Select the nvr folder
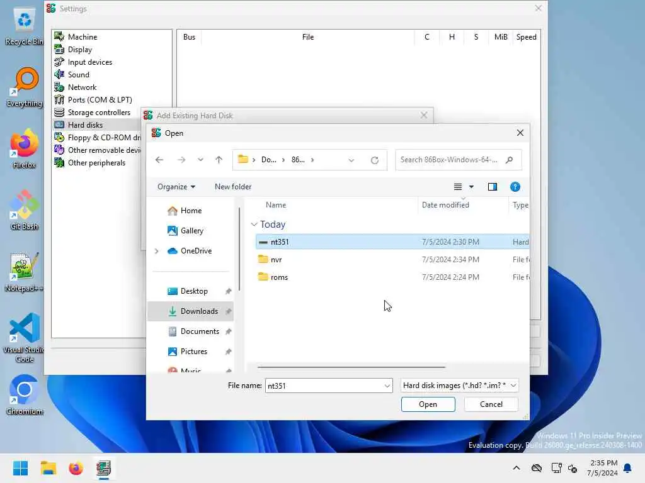 click(392, 260)
